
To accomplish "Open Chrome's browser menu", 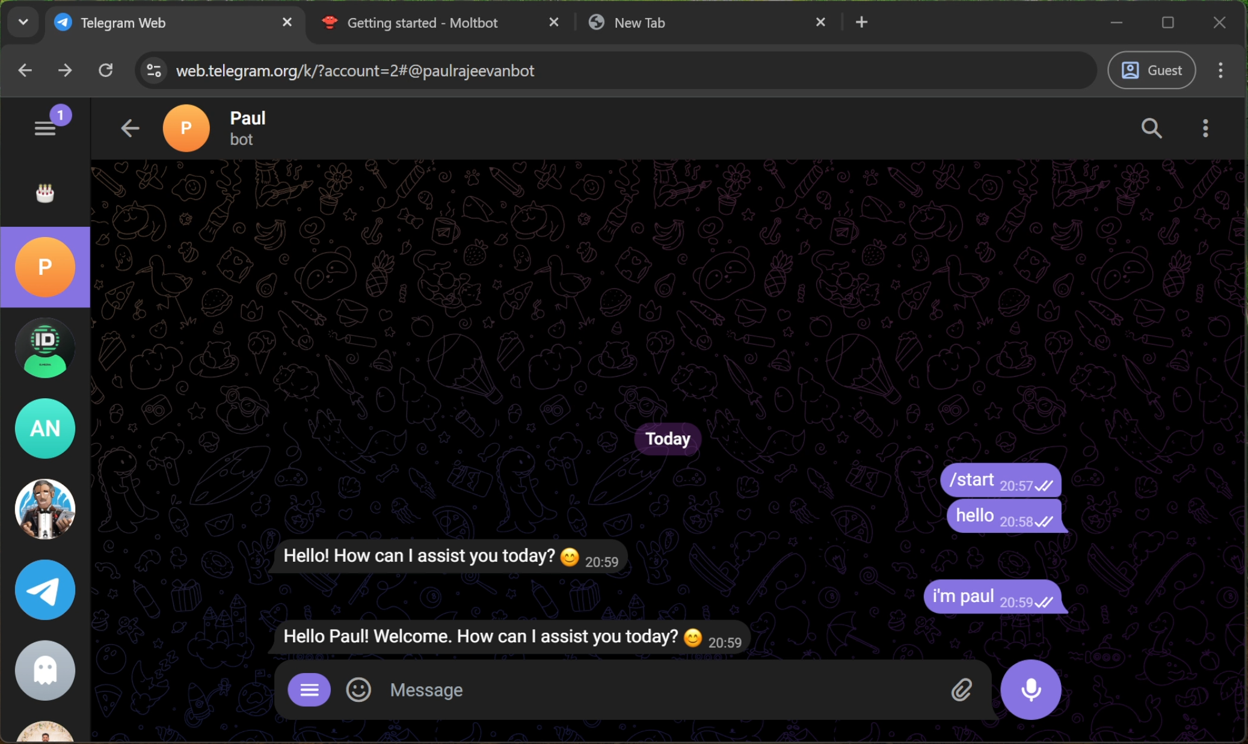I will [1220, 70].
